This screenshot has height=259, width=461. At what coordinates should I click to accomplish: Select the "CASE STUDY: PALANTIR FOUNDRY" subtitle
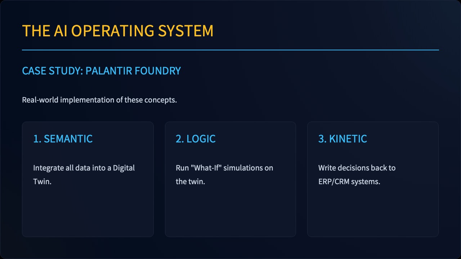click(102, 71)
